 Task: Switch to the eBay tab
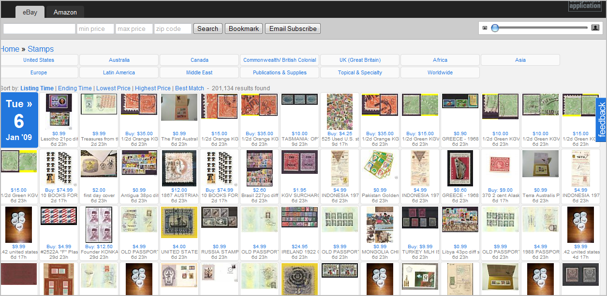pos(30,12)
